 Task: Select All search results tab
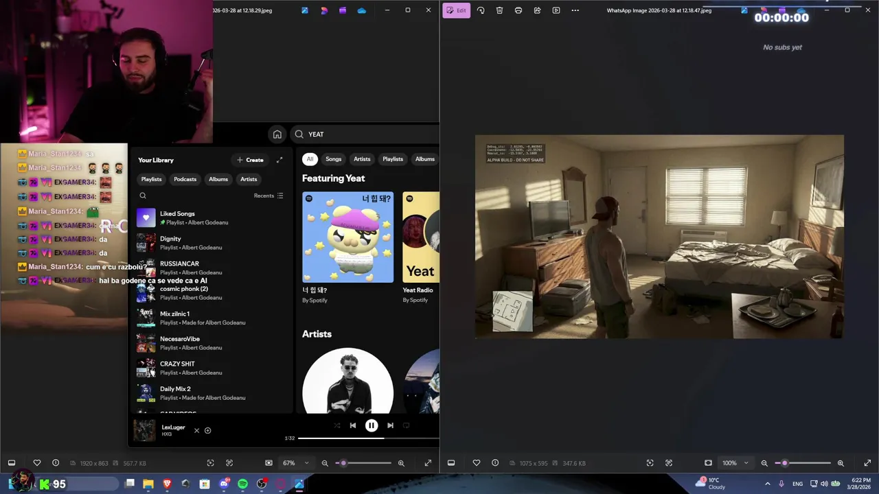click(310, 159)
